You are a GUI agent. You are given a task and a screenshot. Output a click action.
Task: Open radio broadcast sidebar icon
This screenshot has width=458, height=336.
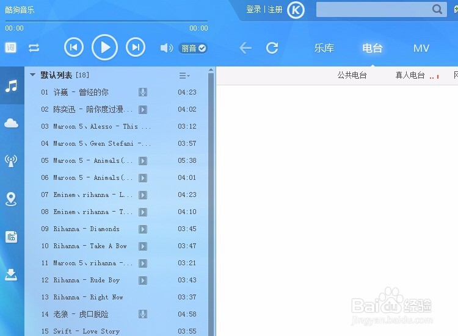coord(11,161)
